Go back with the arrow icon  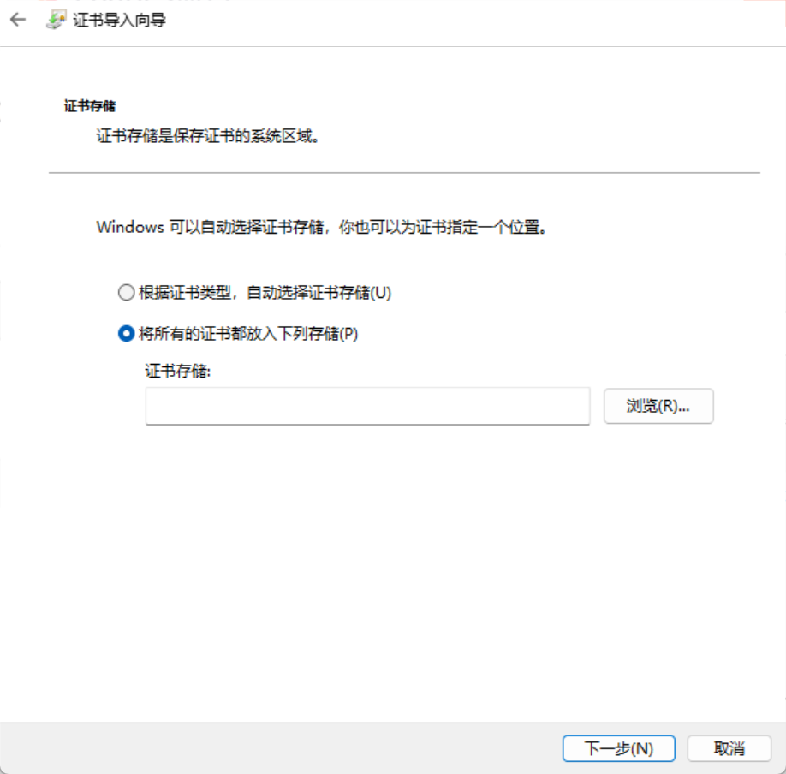pos(18,20)
